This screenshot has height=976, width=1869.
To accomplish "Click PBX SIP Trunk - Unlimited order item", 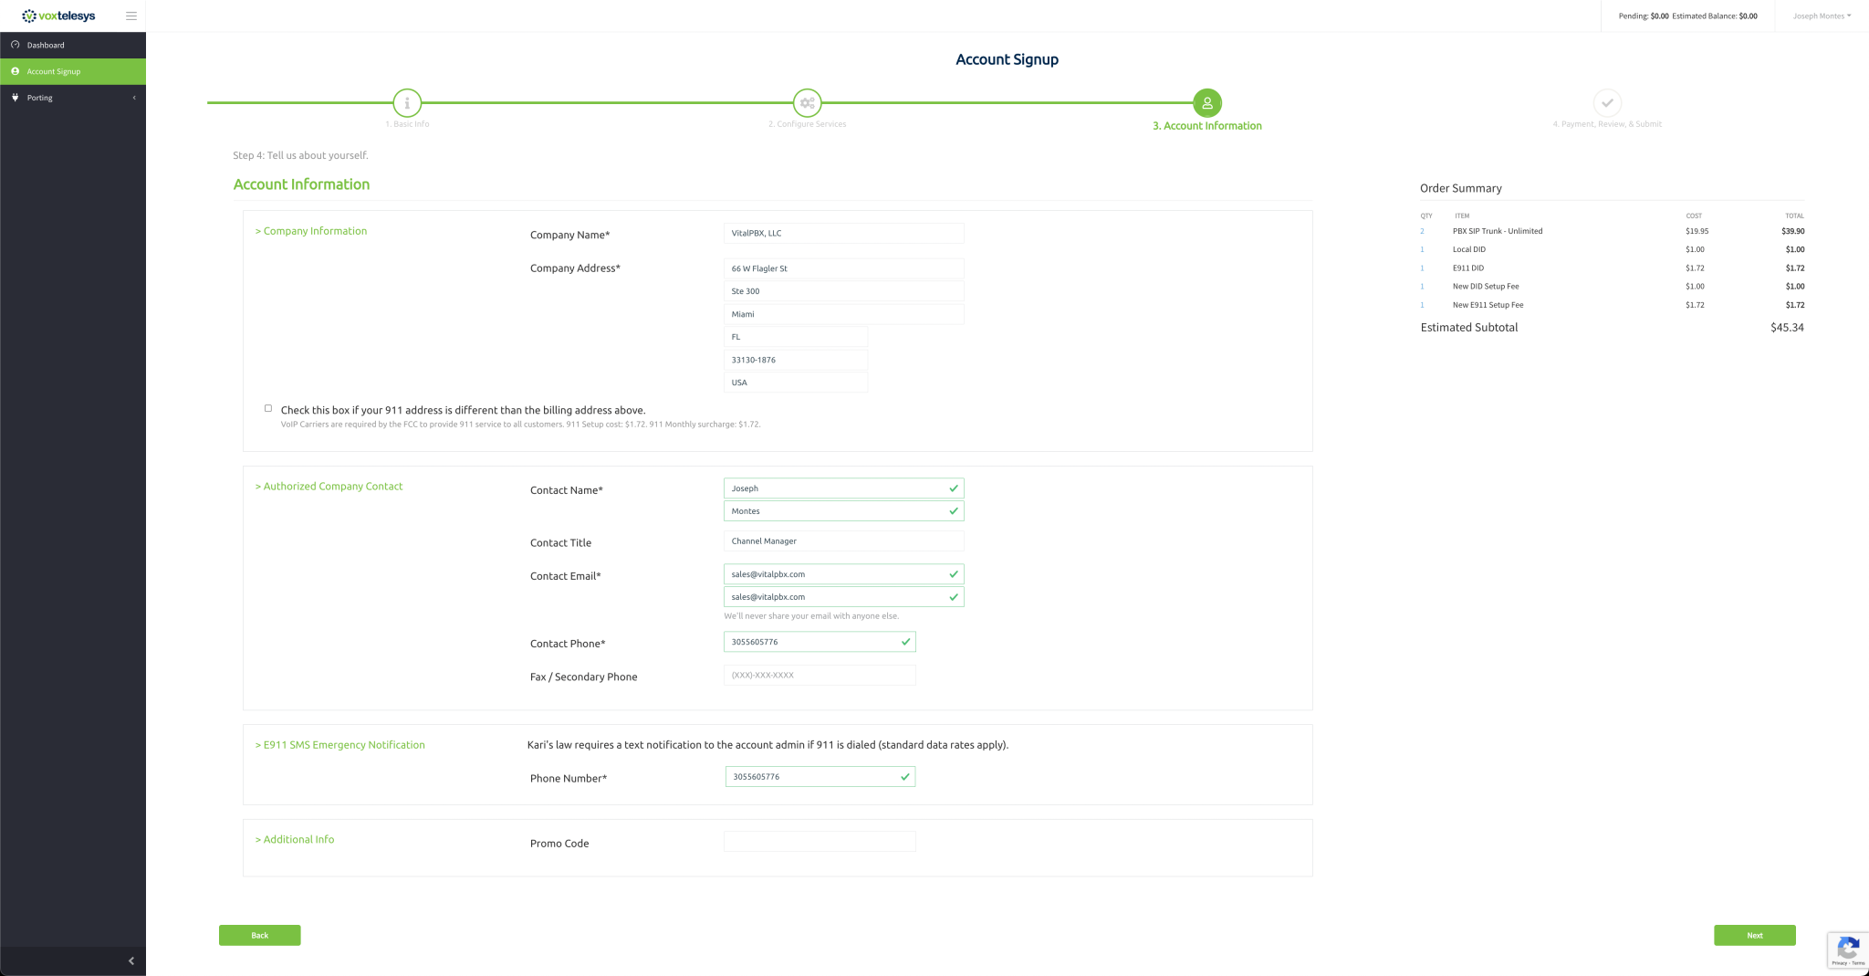I will [x=1498, y=231].
